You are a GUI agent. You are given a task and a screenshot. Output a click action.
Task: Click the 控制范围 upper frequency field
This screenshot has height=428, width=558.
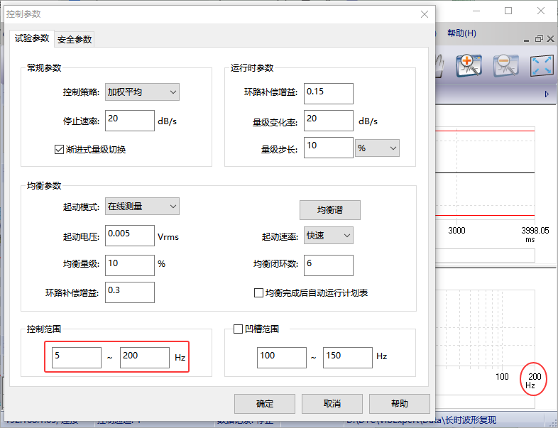[145, 357]
